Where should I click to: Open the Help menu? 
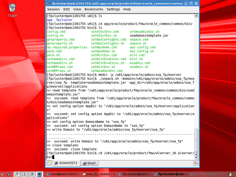tap(127, 9)
